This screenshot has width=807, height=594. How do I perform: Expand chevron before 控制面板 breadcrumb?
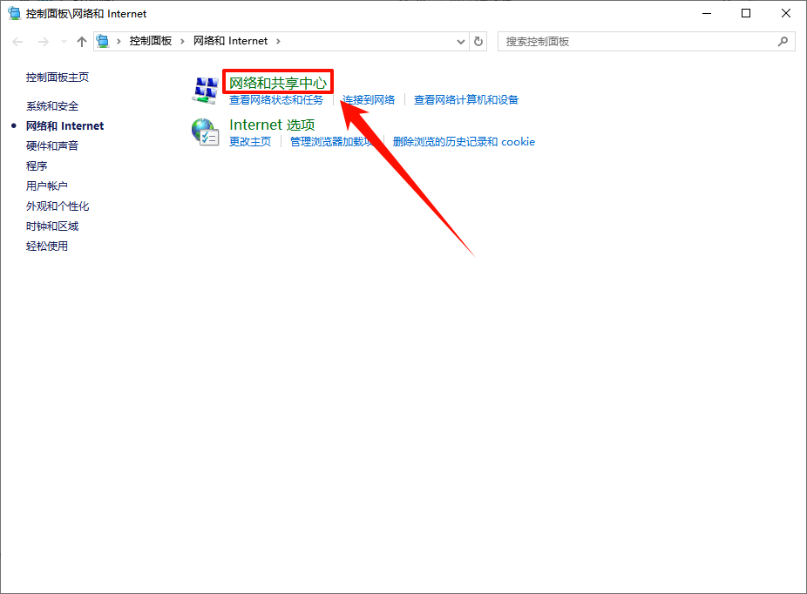pos(119,41)
